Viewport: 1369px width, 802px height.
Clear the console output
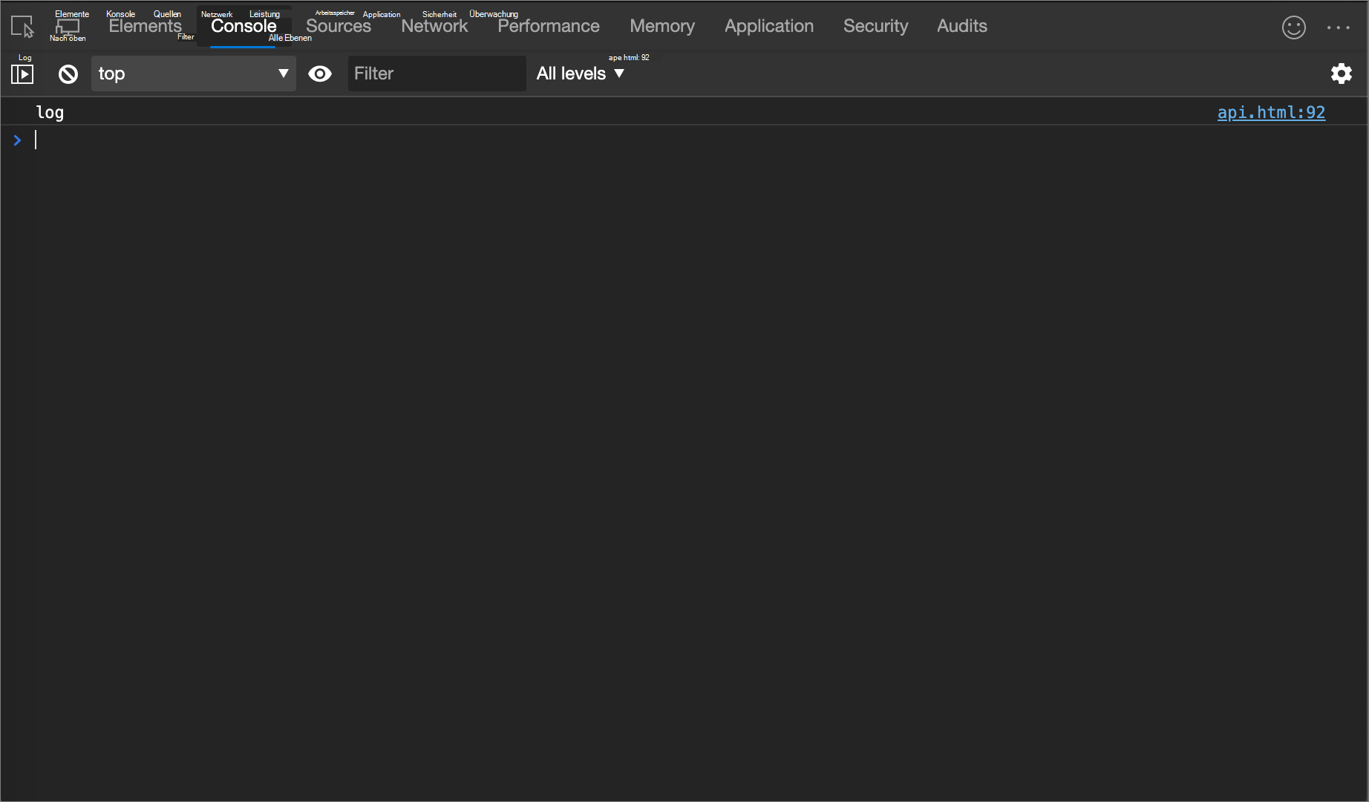click(68, 74)
